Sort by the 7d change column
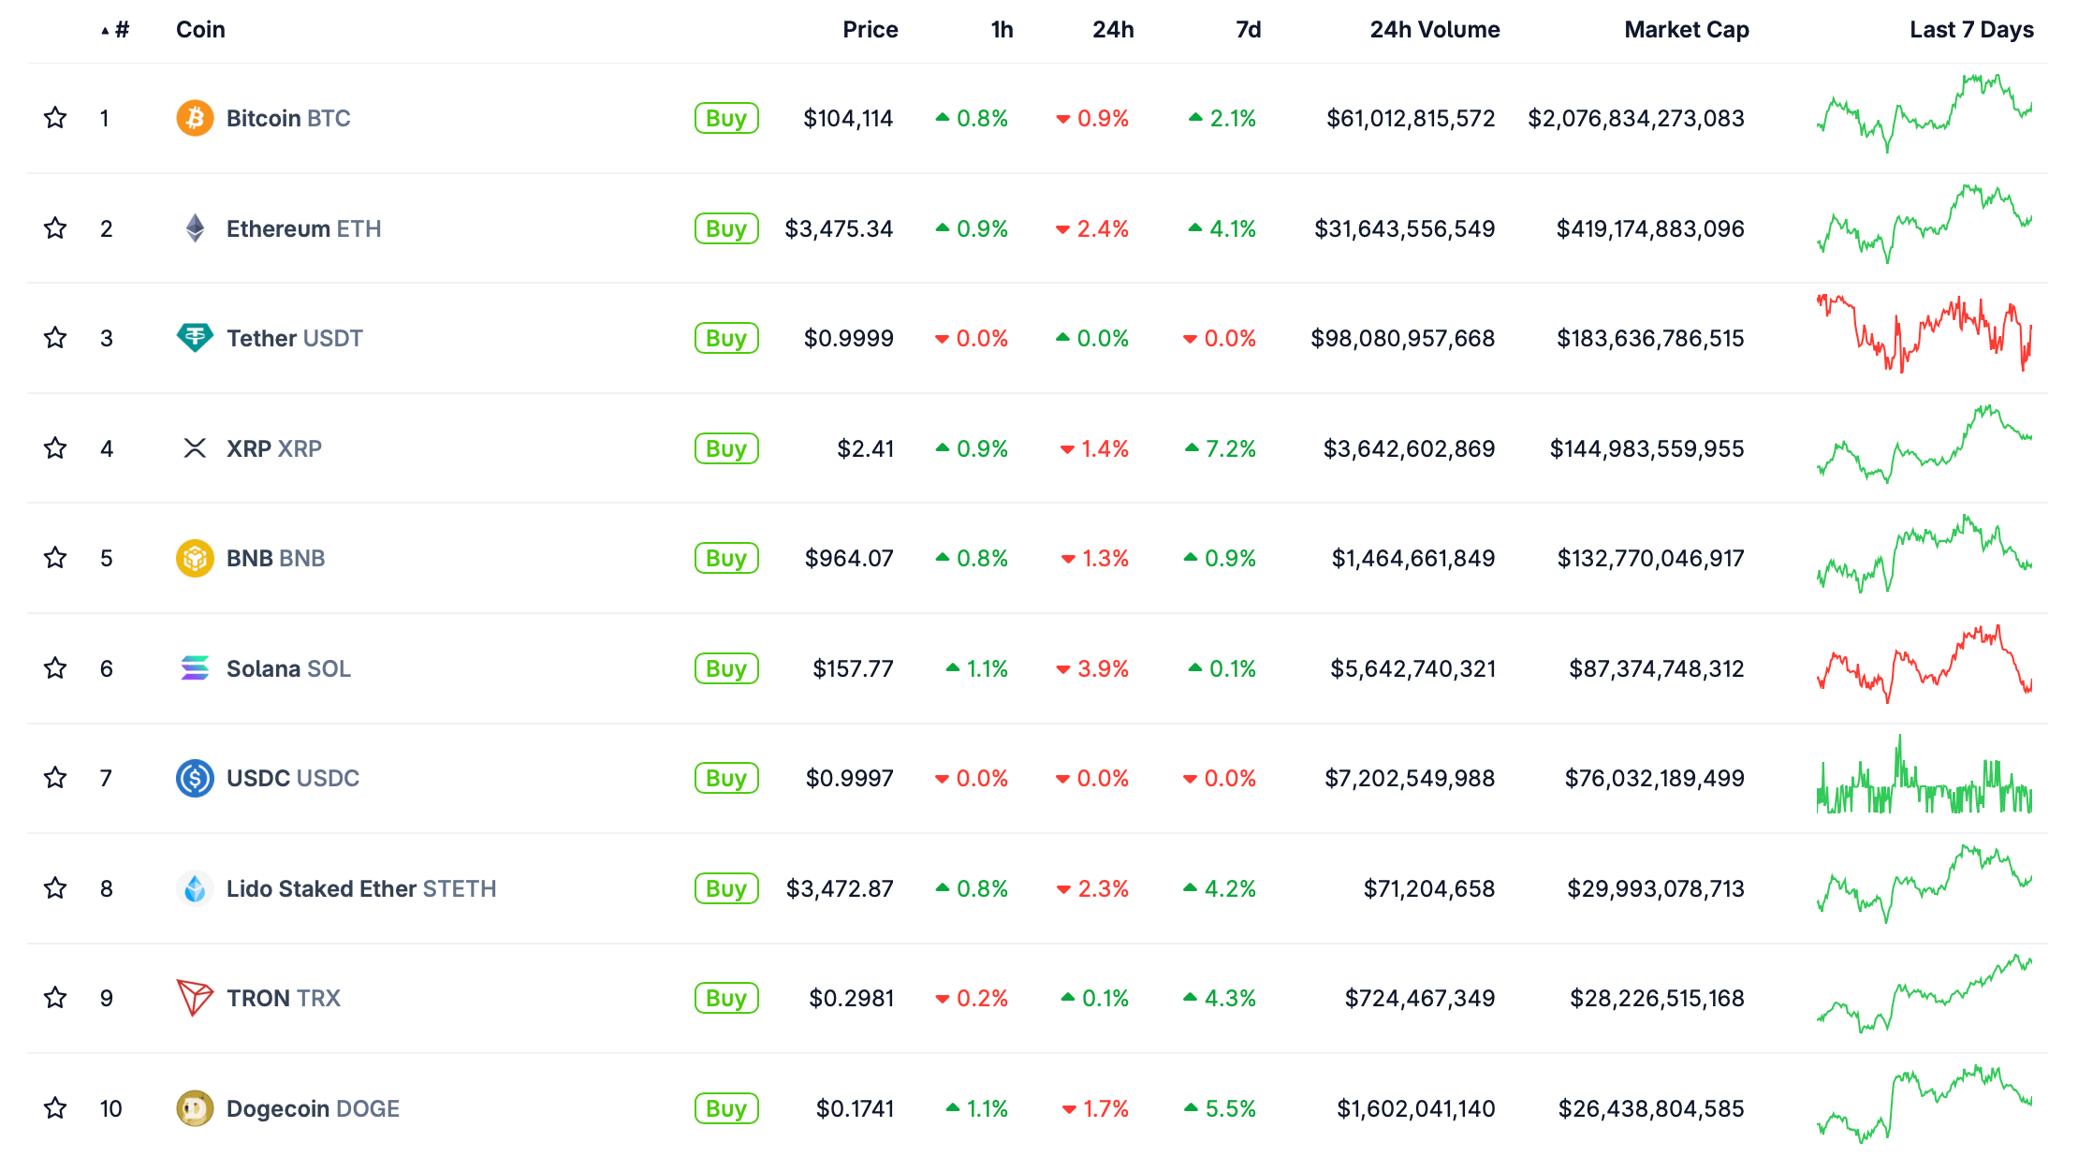Image resolution: width=2078 pixels, height=1157 pixels. (1248, 30)
